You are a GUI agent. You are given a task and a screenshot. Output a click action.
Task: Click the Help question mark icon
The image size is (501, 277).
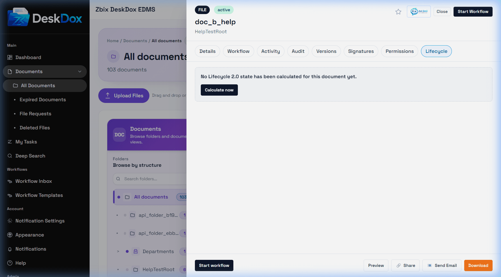(x=10, y=263)
